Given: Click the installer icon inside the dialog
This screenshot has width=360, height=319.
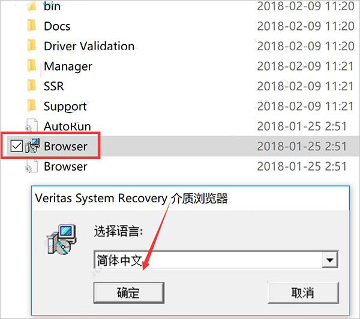Looking at the screenshot, I should pyautogui.click(x=61, y=239).
